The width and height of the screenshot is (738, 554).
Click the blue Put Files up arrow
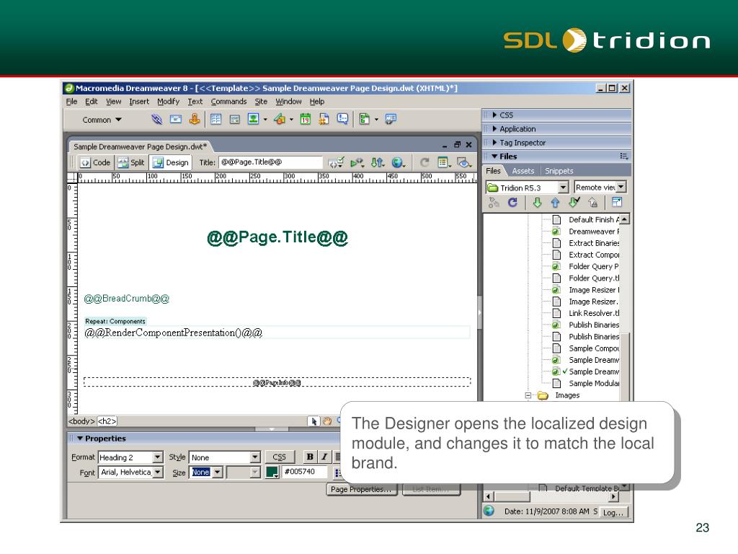pyautogui.click(x=555, y=203)
